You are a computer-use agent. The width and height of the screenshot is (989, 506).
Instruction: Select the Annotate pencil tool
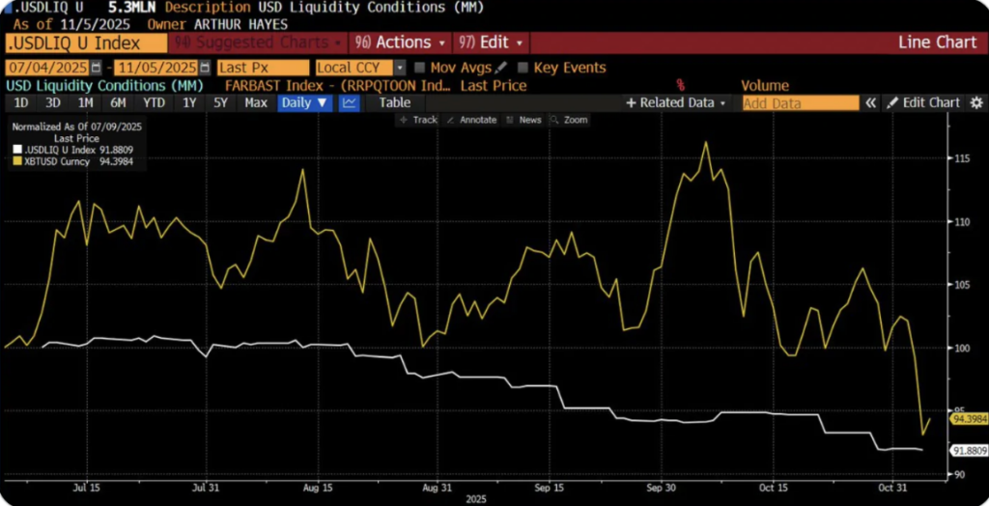point(471,120)
